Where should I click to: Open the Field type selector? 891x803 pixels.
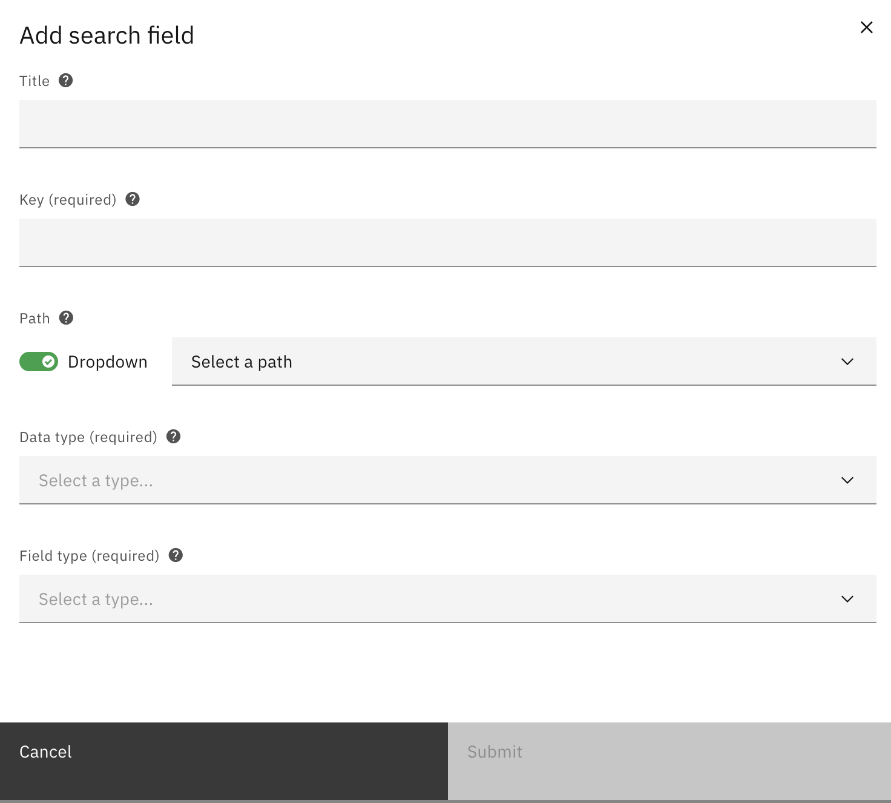[447, 599]
